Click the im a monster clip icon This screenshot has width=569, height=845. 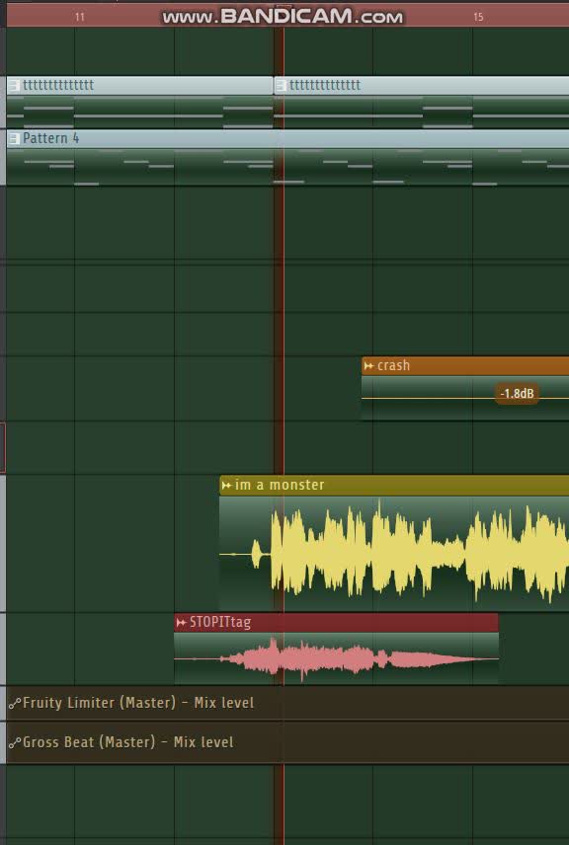(226, 486)
